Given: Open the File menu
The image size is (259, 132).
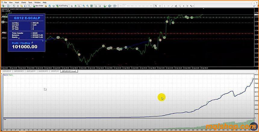Looking at the screenshot, I should (x=5, y=2).
